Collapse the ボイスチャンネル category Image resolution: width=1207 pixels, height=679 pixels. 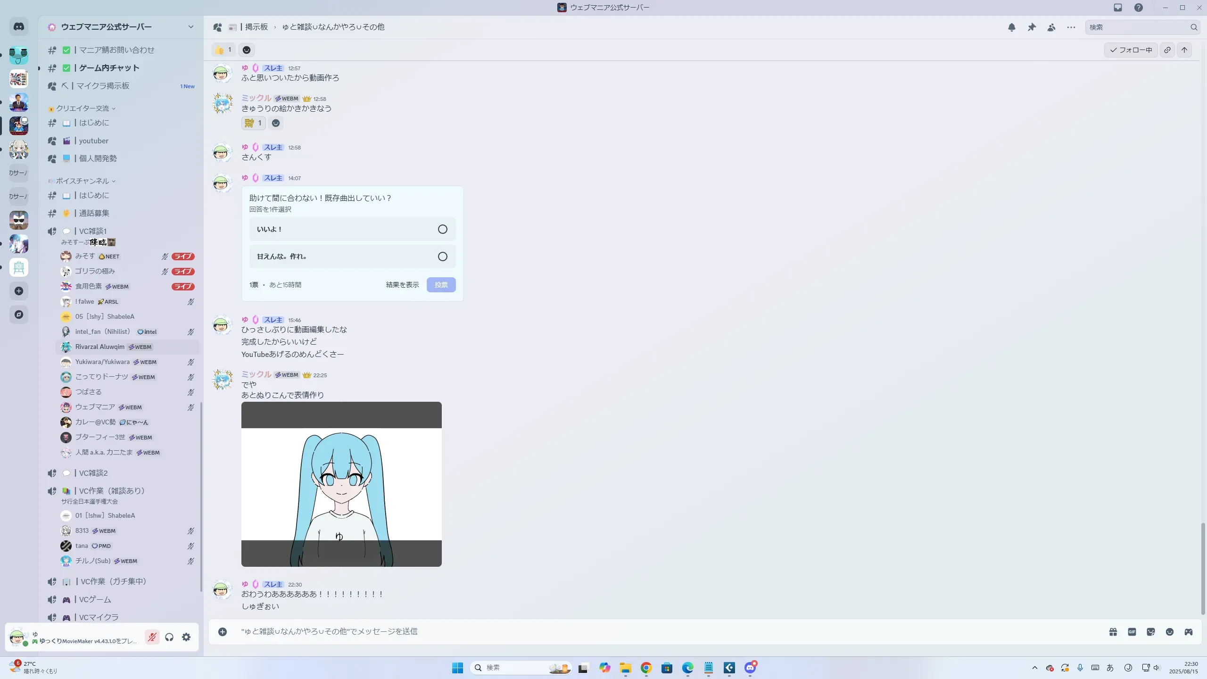83,181
